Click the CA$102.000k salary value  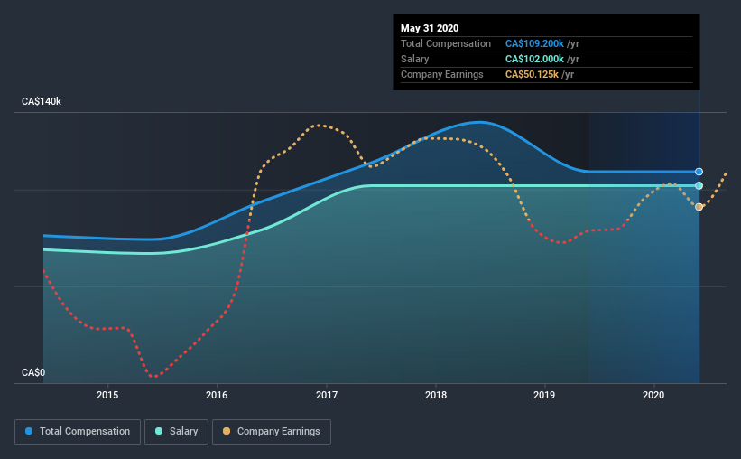point(534,59)
